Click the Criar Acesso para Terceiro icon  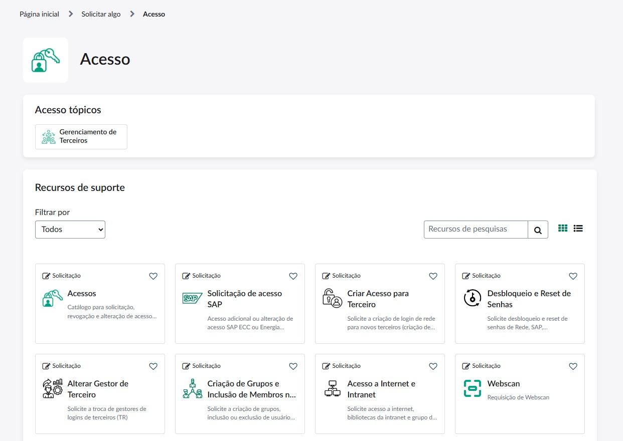(332, 298)
